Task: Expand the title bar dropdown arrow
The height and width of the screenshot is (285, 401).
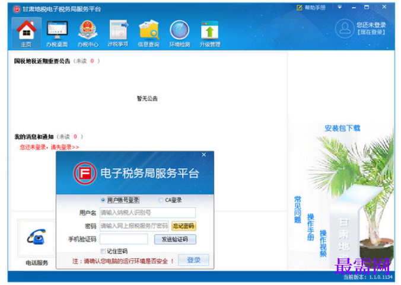Action: (340, 7)
